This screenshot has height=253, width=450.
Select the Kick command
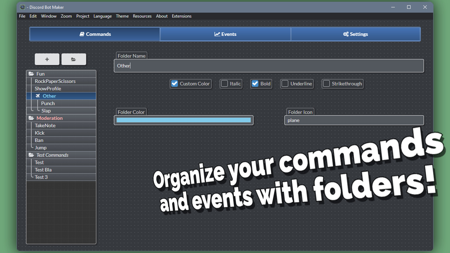pyautogui.click(x=40, y=133)
